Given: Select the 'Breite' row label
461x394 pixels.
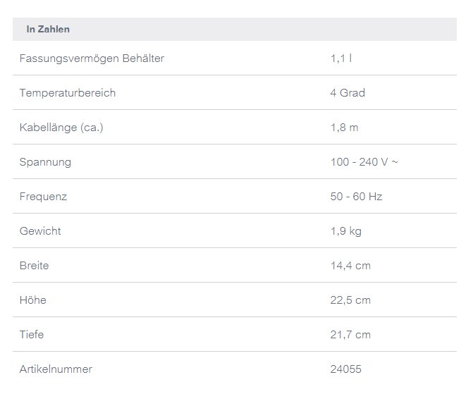Looking at the screenshot, I should pyautogui.click(x=35, y=266).
